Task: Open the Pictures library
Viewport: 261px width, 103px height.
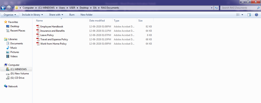Action: 15,52
